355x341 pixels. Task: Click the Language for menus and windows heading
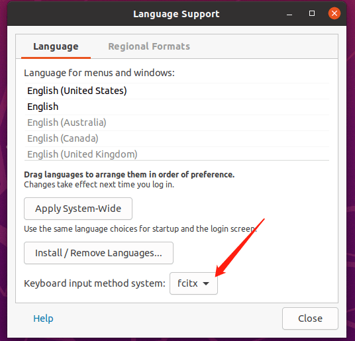99,73
